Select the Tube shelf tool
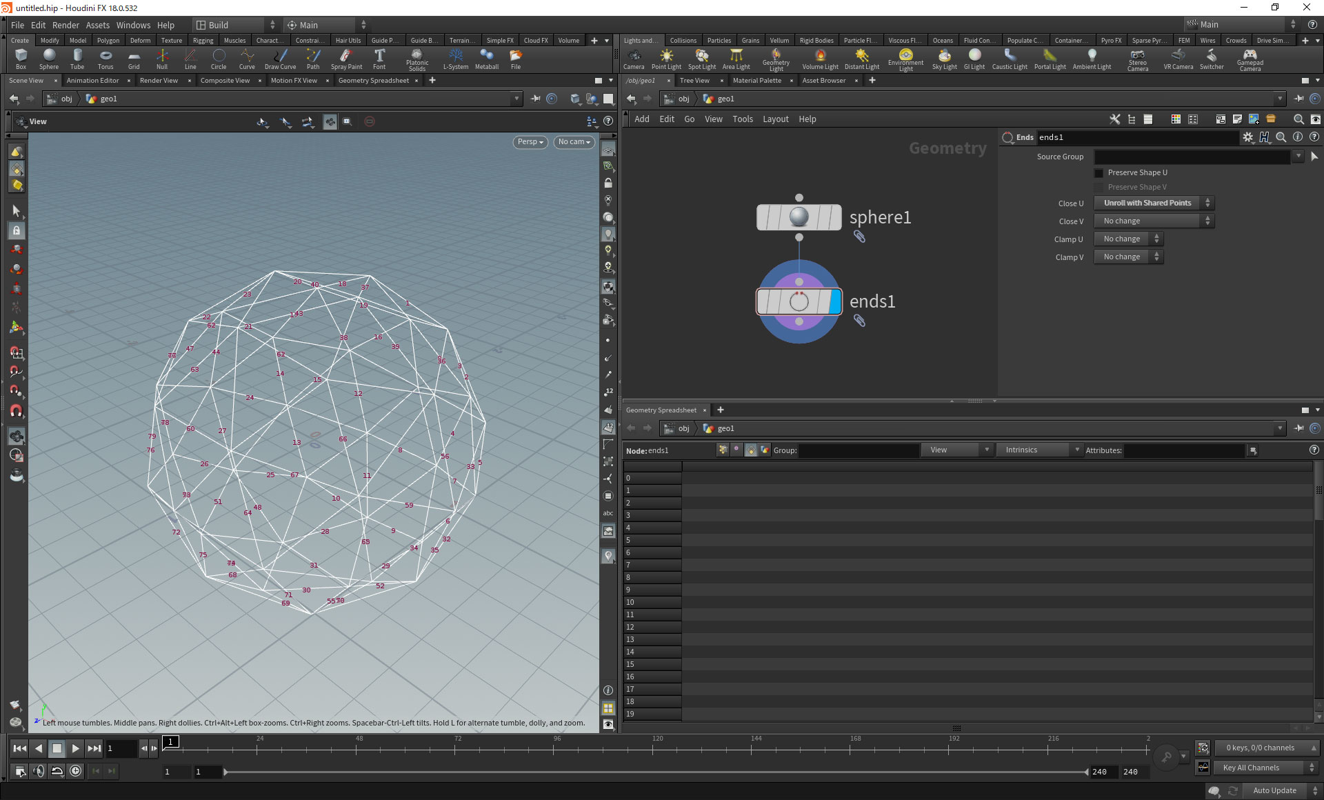Screen dimensions: 1324x800 (77, 59)
